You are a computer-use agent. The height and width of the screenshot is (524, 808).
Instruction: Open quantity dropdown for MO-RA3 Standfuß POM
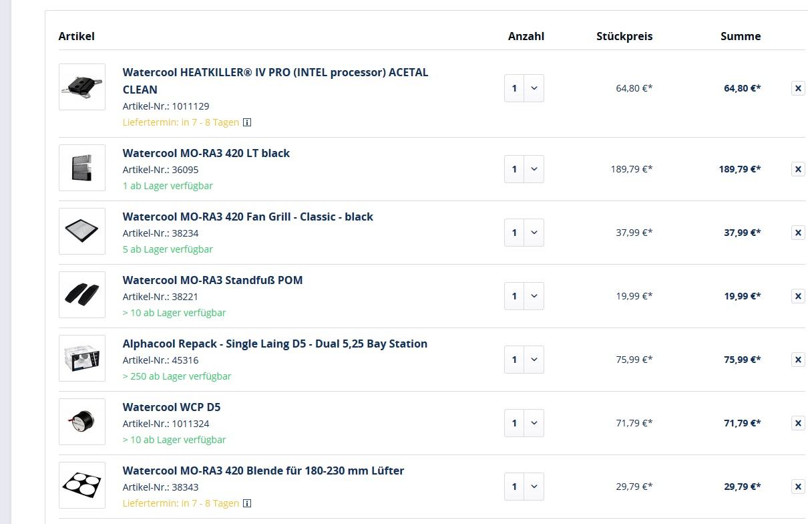pos(524,296)
